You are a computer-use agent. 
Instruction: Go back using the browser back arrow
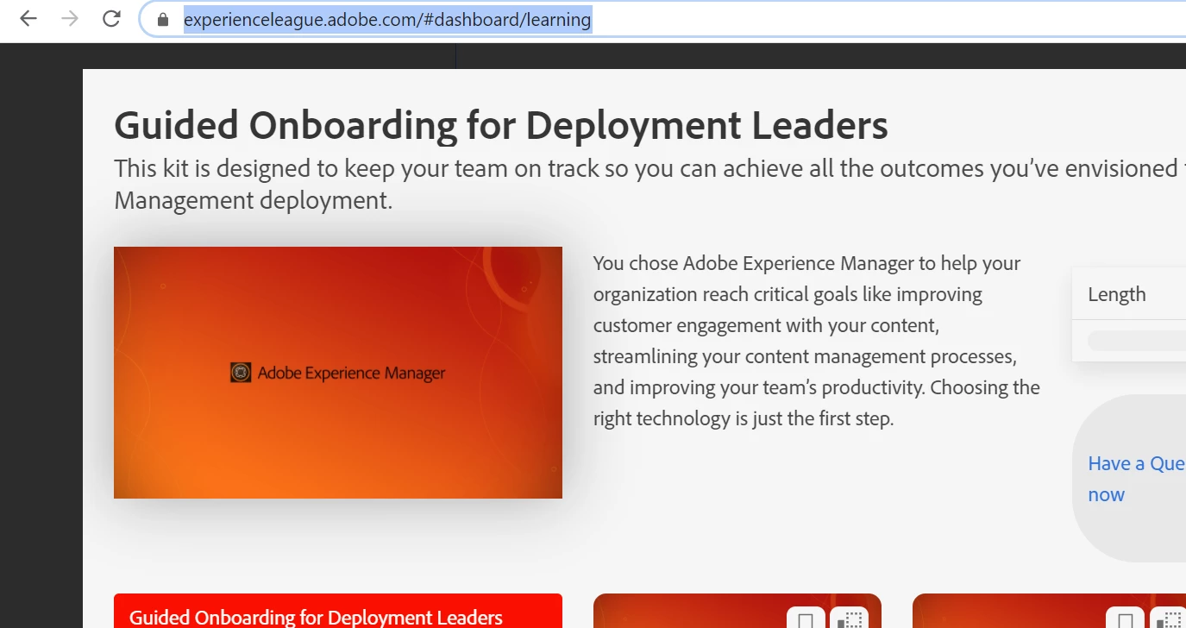click(28, 19)
